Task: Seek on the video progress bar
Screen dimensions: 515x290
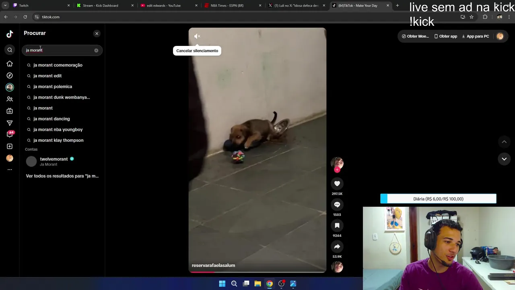Action: 257,272
